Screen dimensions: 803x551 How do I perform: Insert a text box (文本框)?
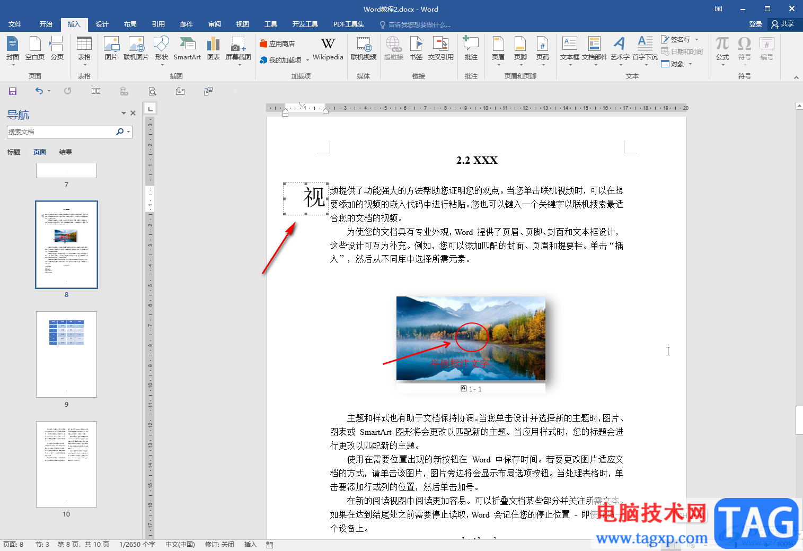pyautogui.click(x=570, y=51)
